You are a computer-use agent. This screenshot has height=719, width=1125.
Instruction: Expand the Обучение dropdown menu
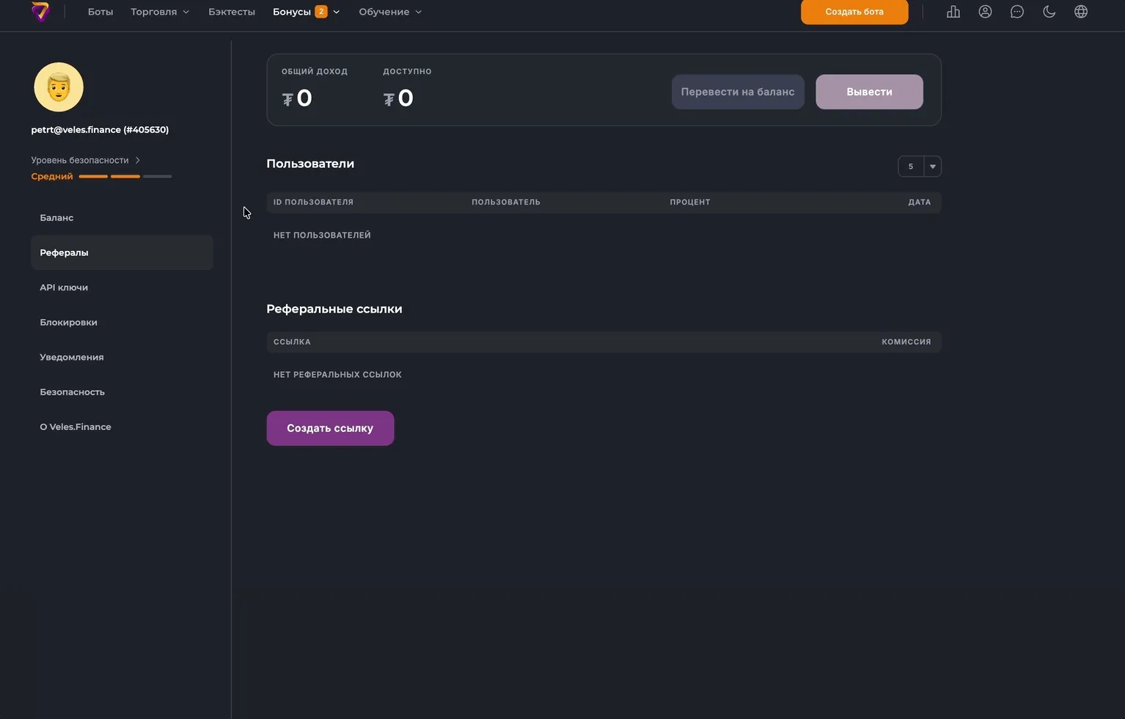click(x=390, y=12)
